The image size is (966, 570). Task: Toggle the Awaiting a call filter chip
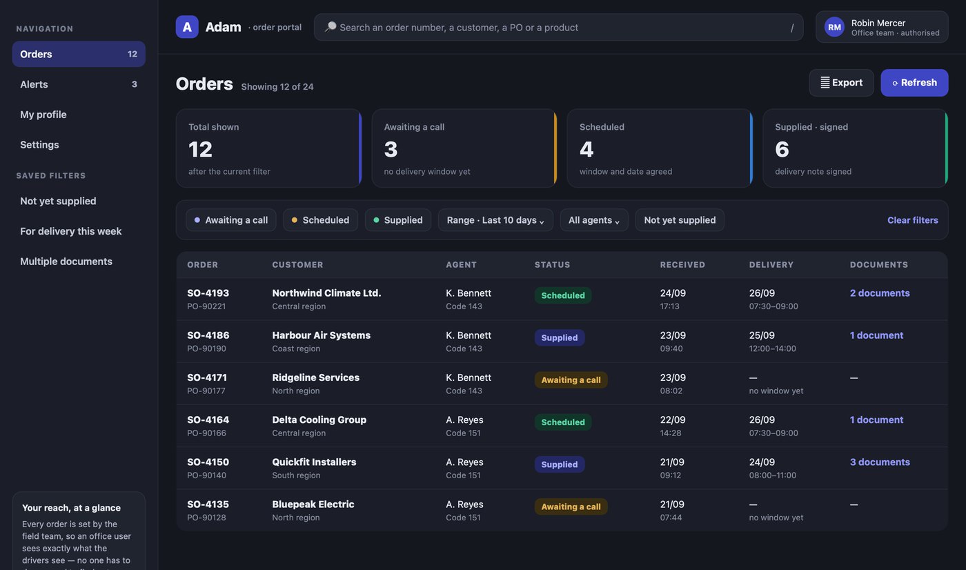click(231, 220)
